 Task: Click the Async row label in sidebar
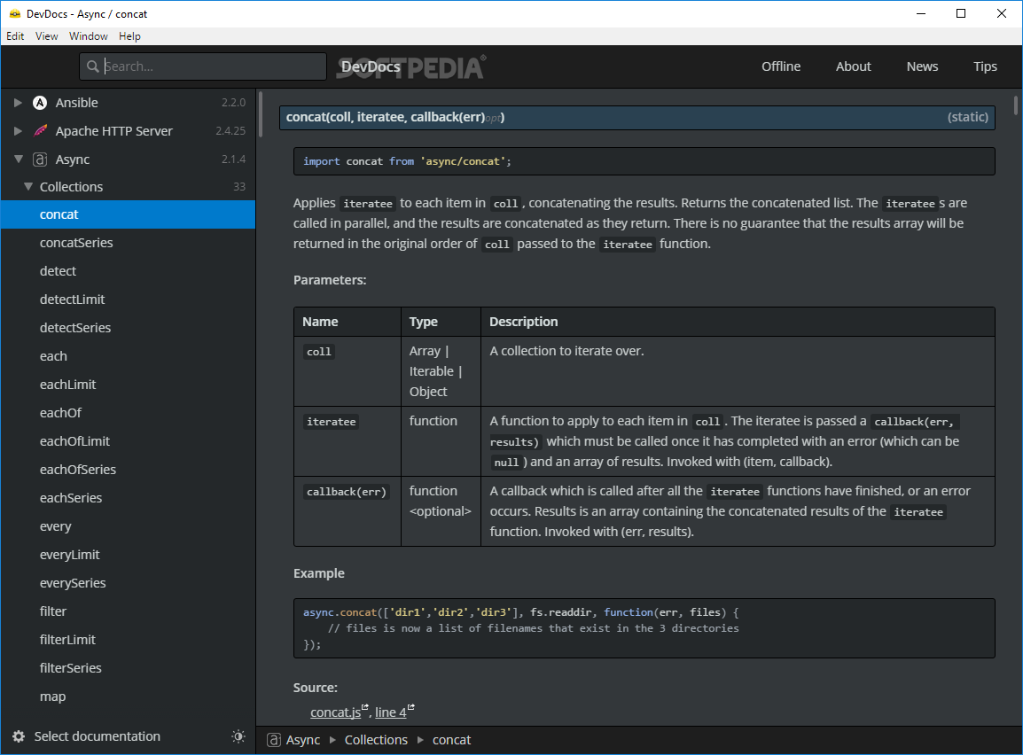[73, 160]
